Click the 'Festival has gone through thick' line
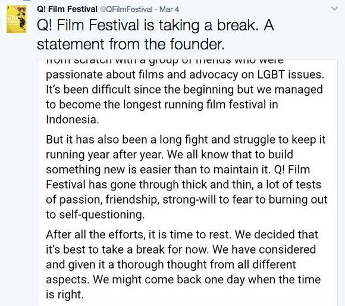This screenshot has height=306, width=345. tap(183, 185)
